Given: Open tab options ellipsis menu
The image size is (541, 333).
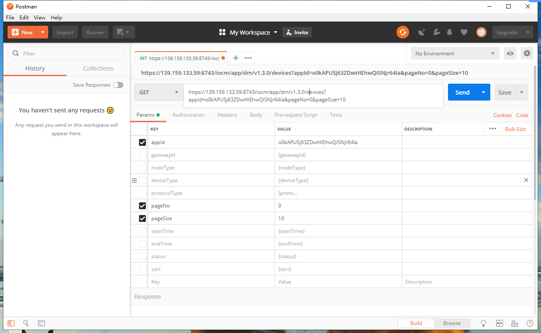Looking at the screenshot, I should [x=248, y=58].
